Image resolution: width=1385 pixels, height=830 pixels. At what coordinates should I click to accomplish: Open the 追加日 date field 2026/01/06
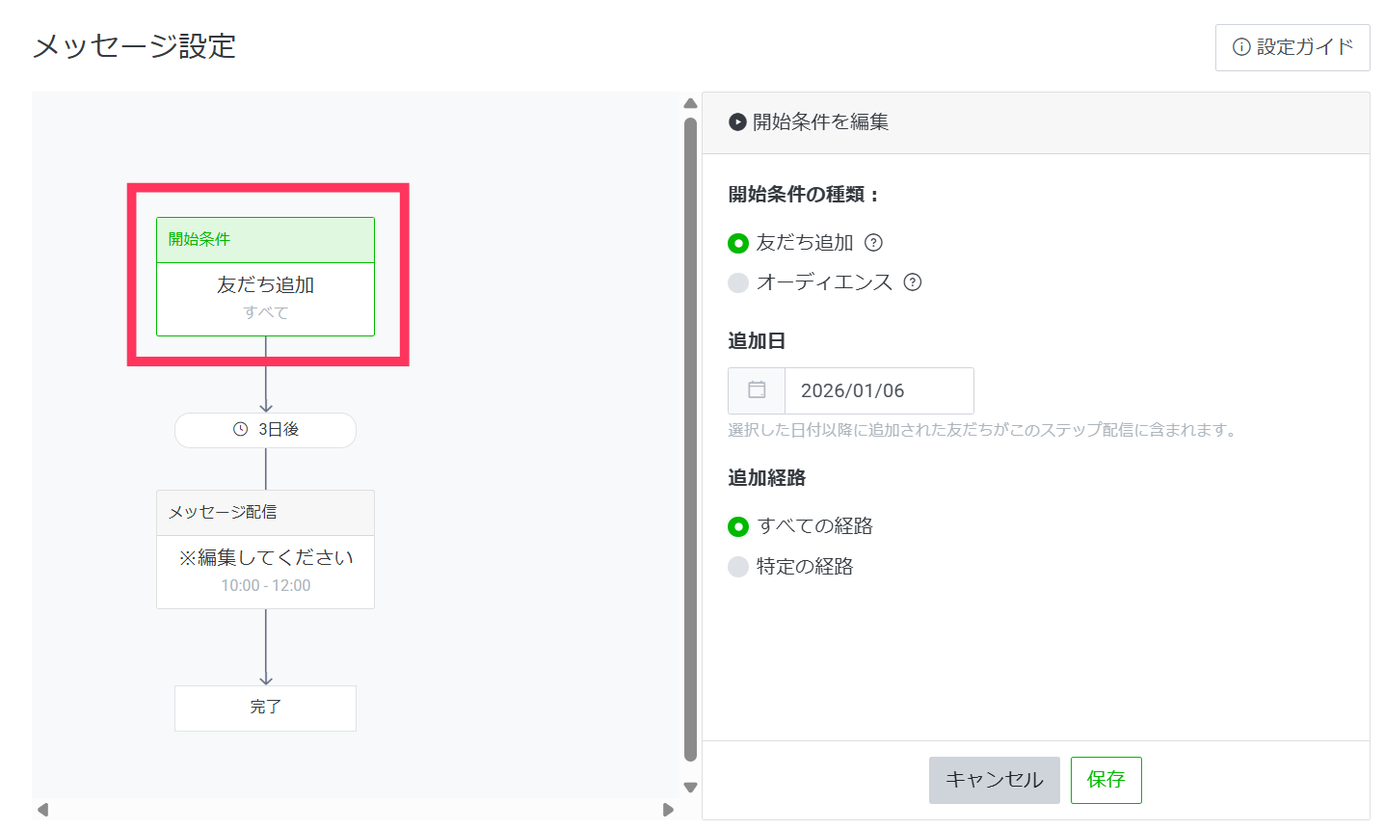coord(878,390)
